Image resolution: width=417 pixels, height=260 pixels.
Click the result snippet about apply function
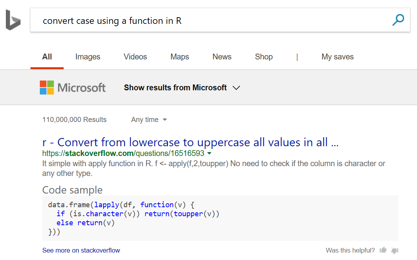point(214,169)
